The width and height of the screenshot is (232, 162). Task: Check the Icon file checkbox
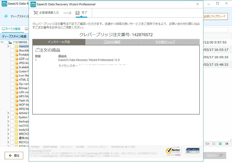click(x=12, y=76)
